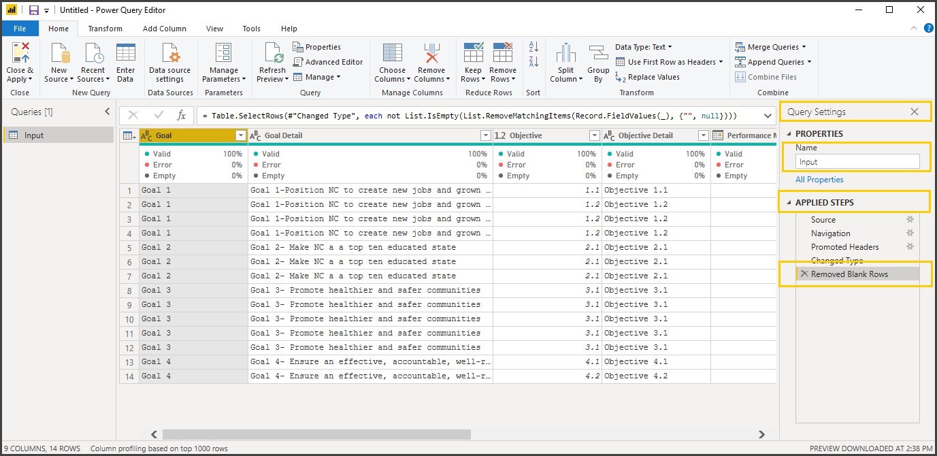Click the Group By icon
937x456 pixels.
click(598, 53)
